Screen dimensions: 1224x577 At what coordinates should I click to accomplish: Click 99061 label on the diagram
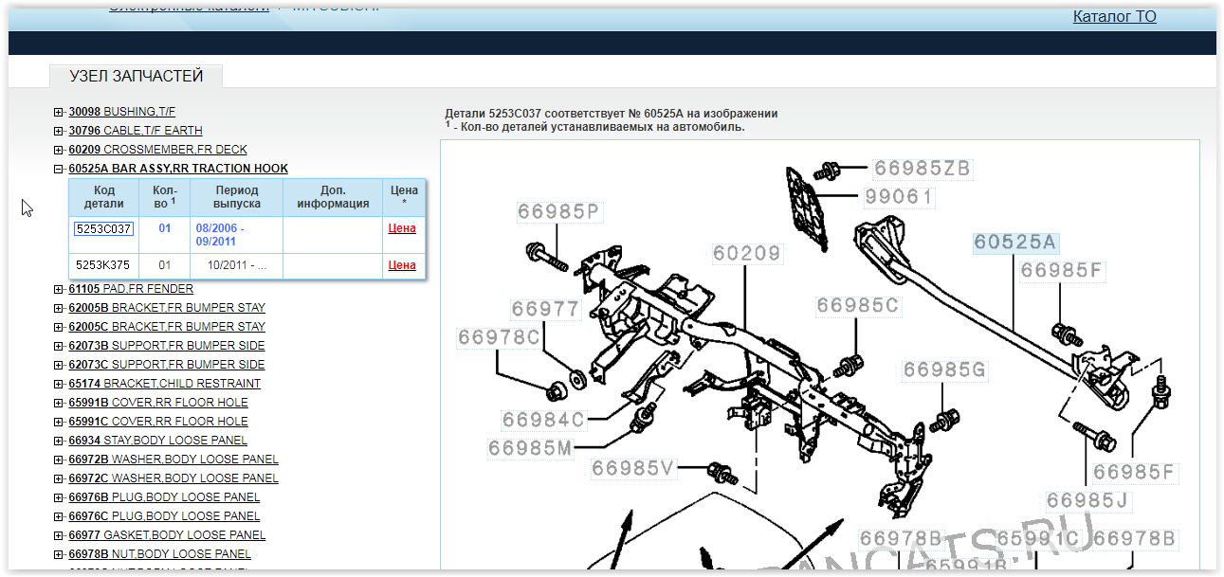(898, 197)
